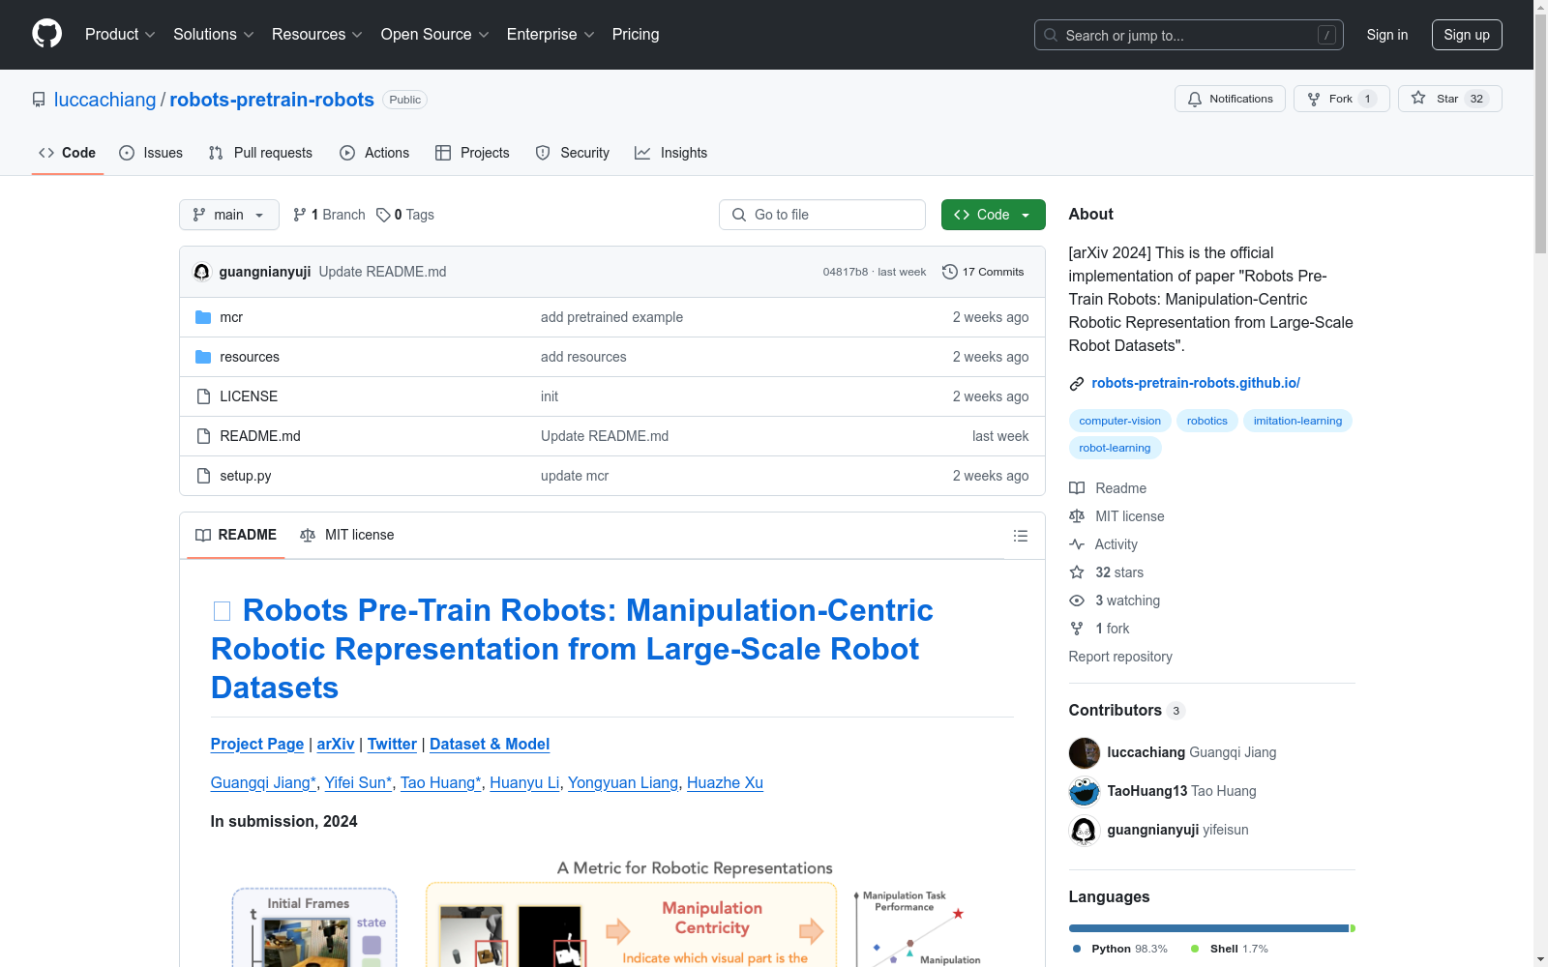
Task: Click the fork icon beside 1 fork
Action: [1077, 629]
